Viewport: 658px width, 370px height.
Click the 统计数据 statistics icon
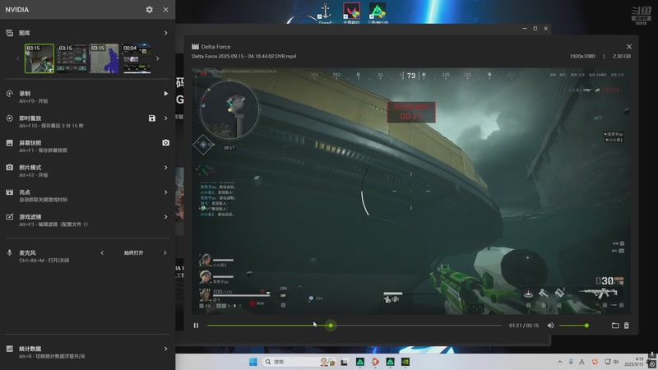click(9, 349)
